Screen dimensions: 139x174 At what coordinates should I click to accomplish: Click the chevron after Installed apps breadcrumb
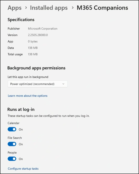pyautogui.click(x=73, y=8)
